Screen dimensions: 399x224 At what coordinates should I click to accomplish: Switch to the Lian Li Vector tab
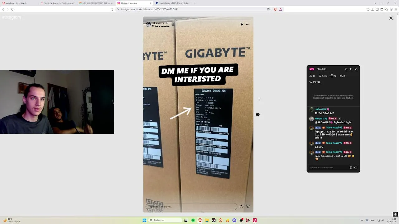point(173,3)
